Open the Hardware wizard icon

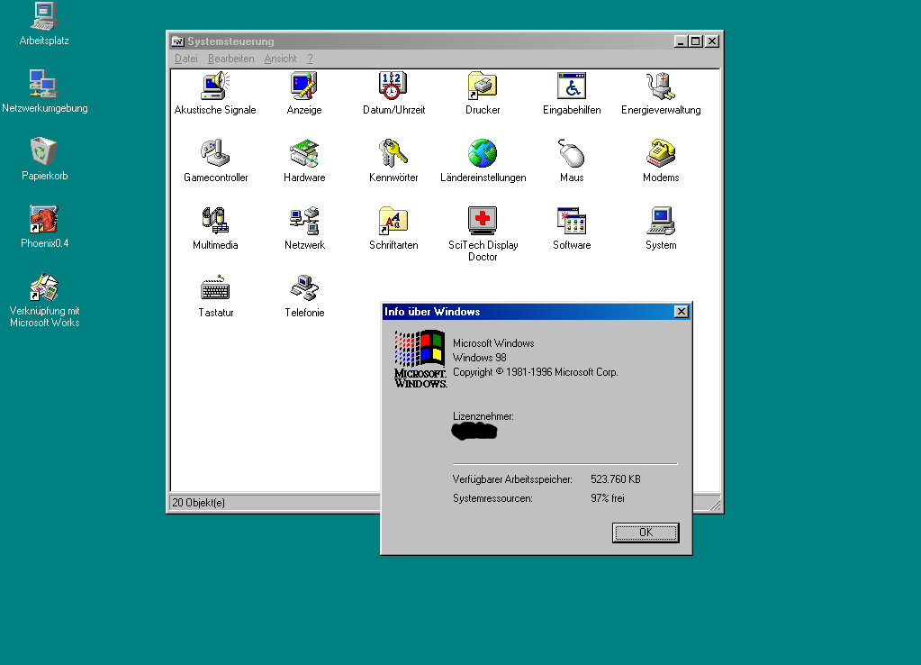tap(304, 153)
